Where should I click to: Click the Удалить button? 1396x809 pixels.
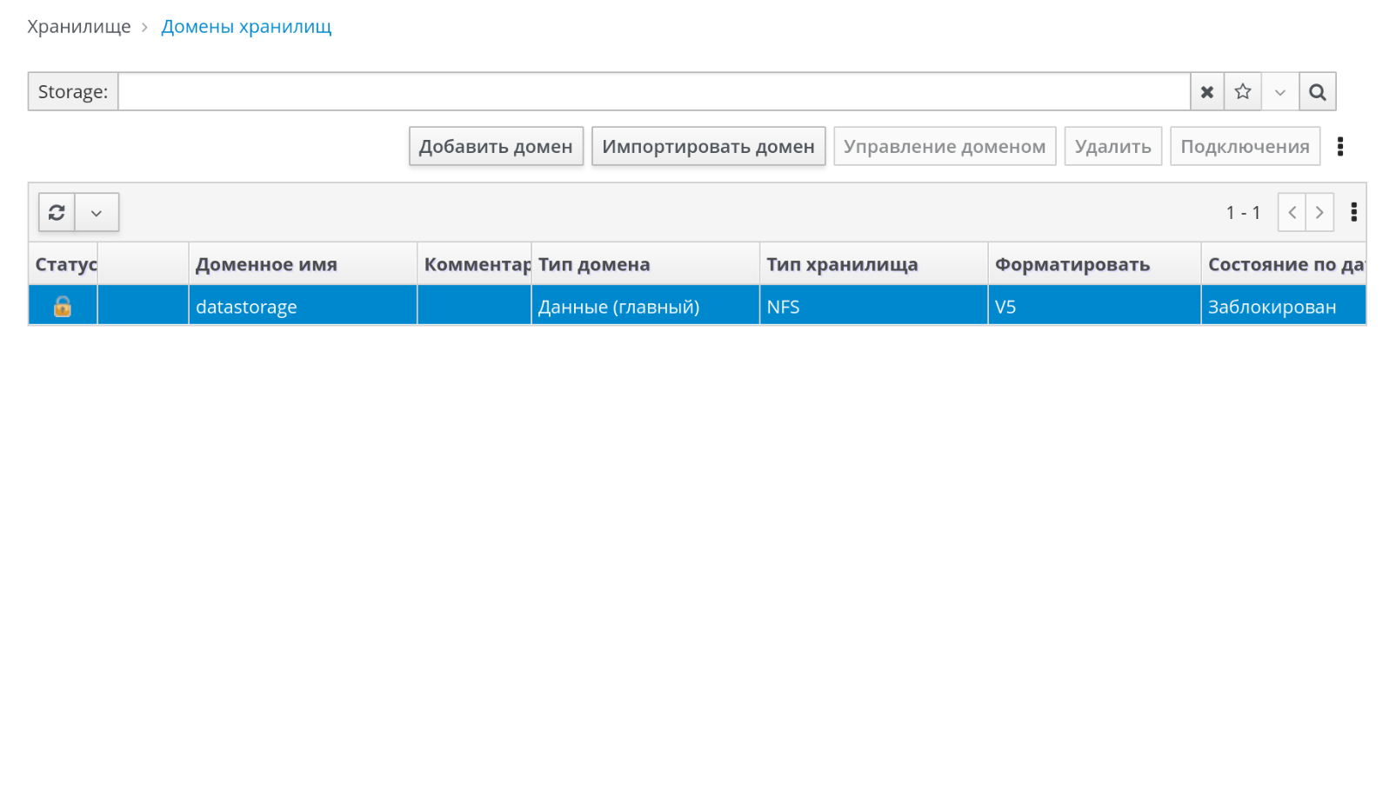(1112, 147)
